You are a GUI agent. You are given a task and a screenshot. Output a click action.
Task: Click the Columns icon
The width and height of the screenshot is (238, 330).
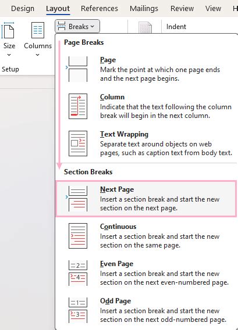tap(38, 31)
